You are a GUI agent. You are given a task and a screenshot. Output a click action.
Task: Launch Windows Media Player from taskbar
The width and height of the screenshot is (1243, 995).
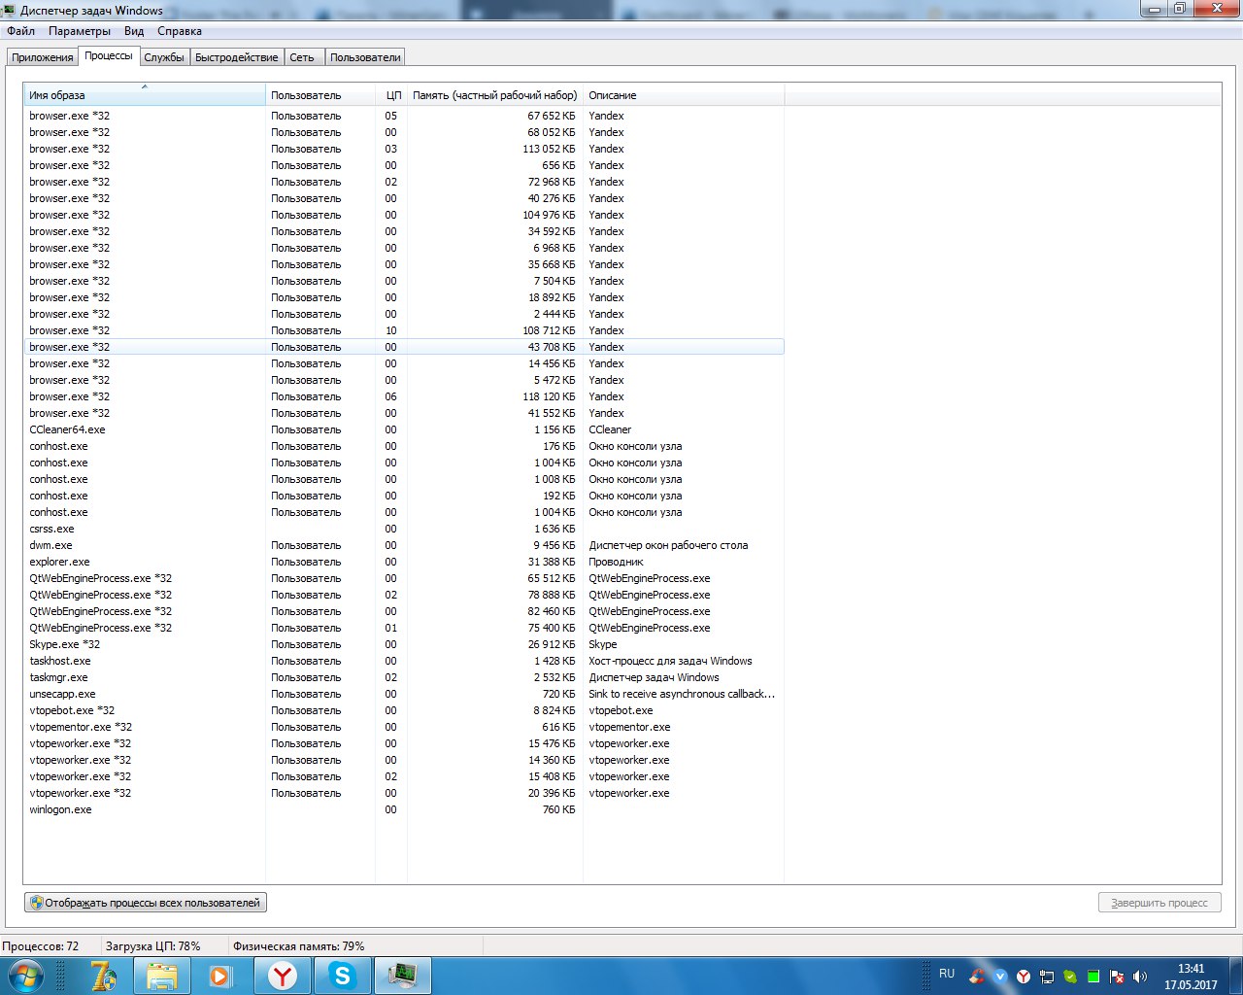(x=221, y=976)
